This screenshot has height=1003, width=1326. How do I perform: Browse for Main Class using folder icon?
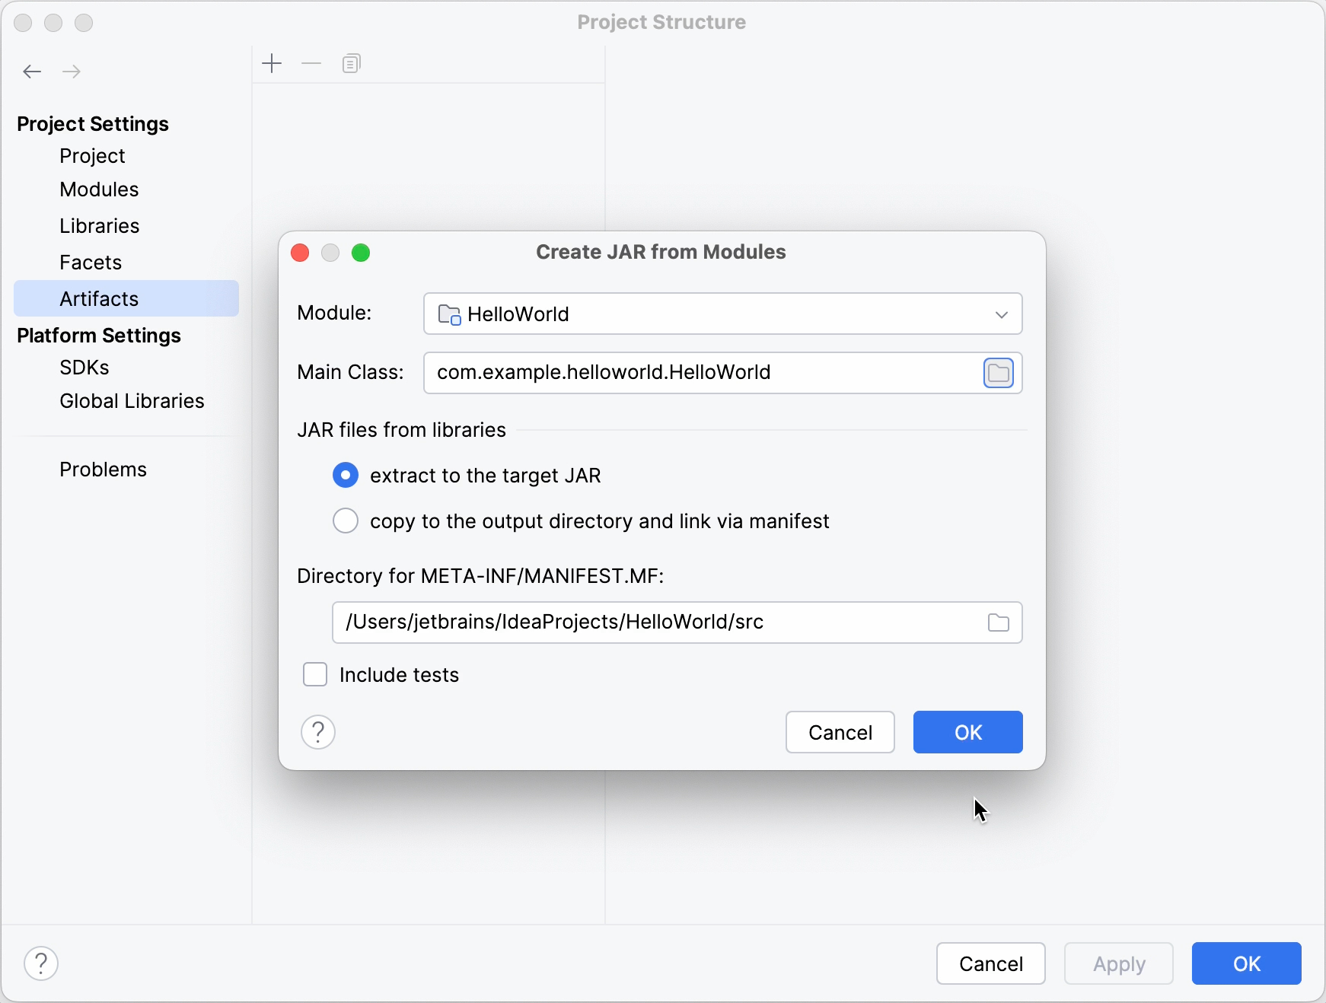point(999,373)
